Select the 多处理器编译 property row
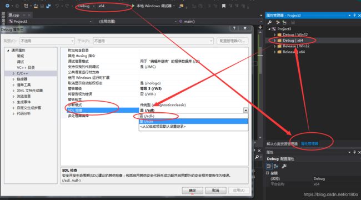This screenshot has width=361, height=200. pos(102,116)
